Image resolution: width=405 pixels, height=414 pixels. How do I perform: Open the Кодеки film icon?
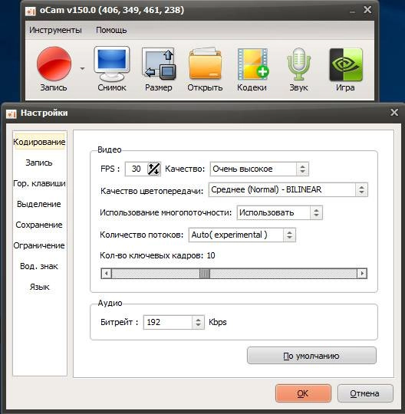pyautogui.click(x=252, y=69)
